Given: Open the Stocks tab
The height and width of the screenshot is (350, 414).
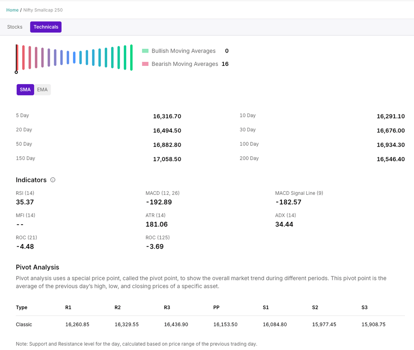Looking at the screenshot, I should click(15, 27).
